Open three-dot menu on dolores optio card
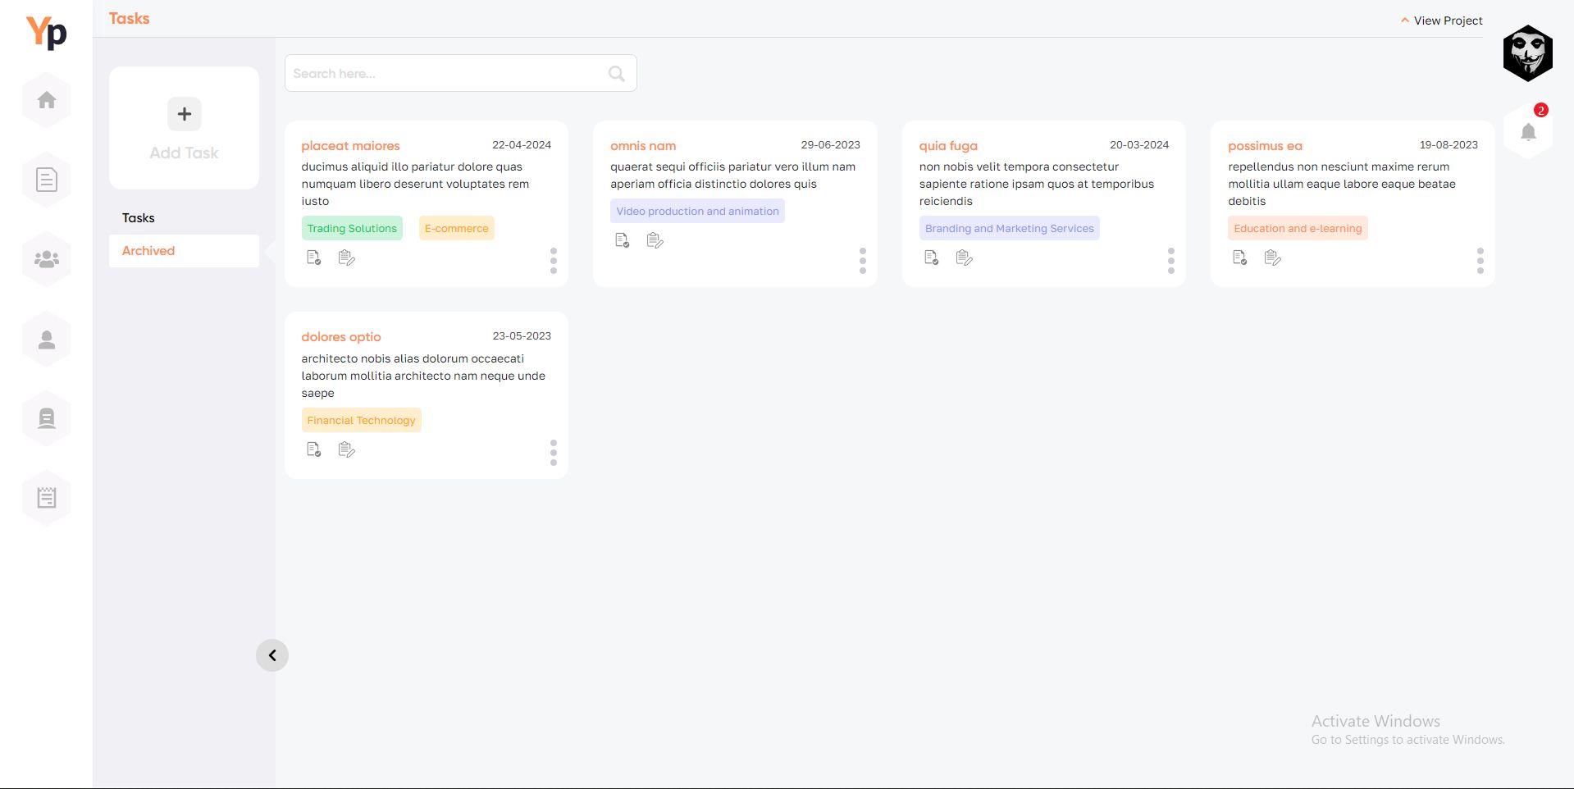The width and height of the screenshot is (1574, 789). 554,453
